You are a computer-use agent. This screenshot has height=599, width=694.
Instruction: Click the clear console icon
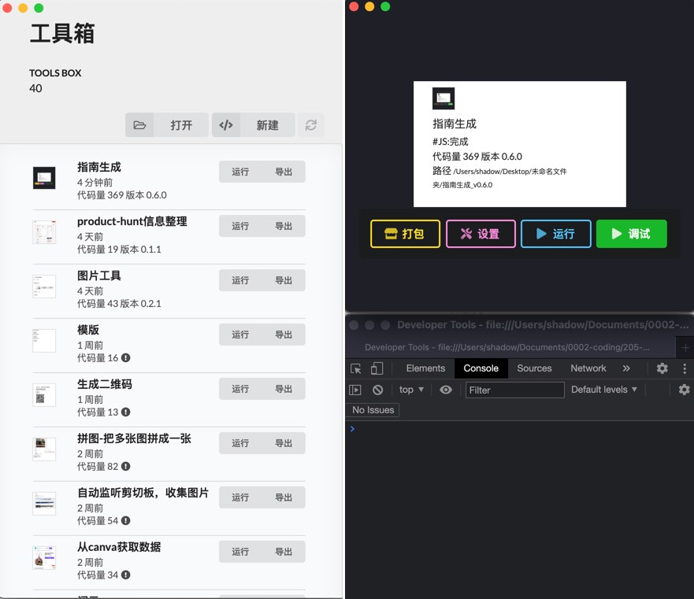379,390
